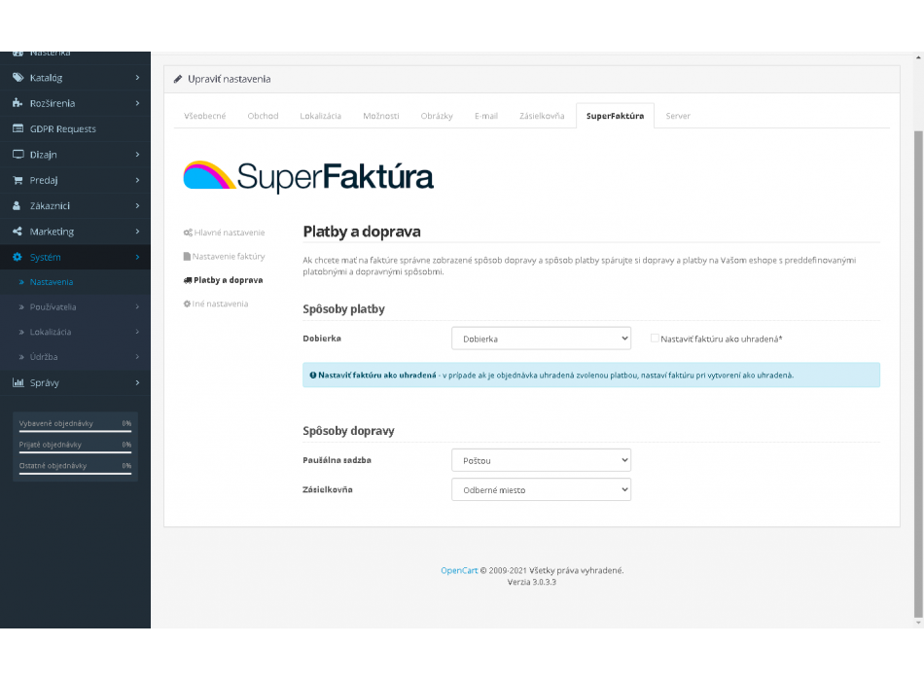Click the Zákazníci user icon

(x=18, y=206)
